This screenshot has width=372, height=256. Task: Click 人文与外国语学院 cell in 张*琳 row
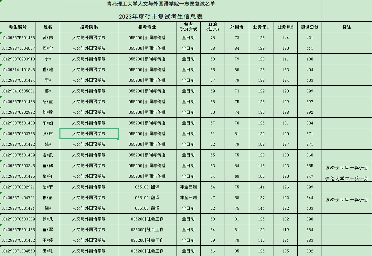coord(89,133)
